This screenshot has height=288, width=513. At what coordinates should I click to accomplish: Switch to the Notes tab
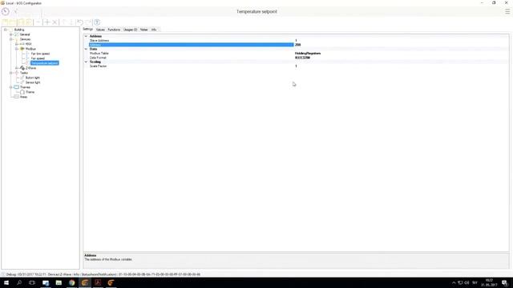[144, 30]
